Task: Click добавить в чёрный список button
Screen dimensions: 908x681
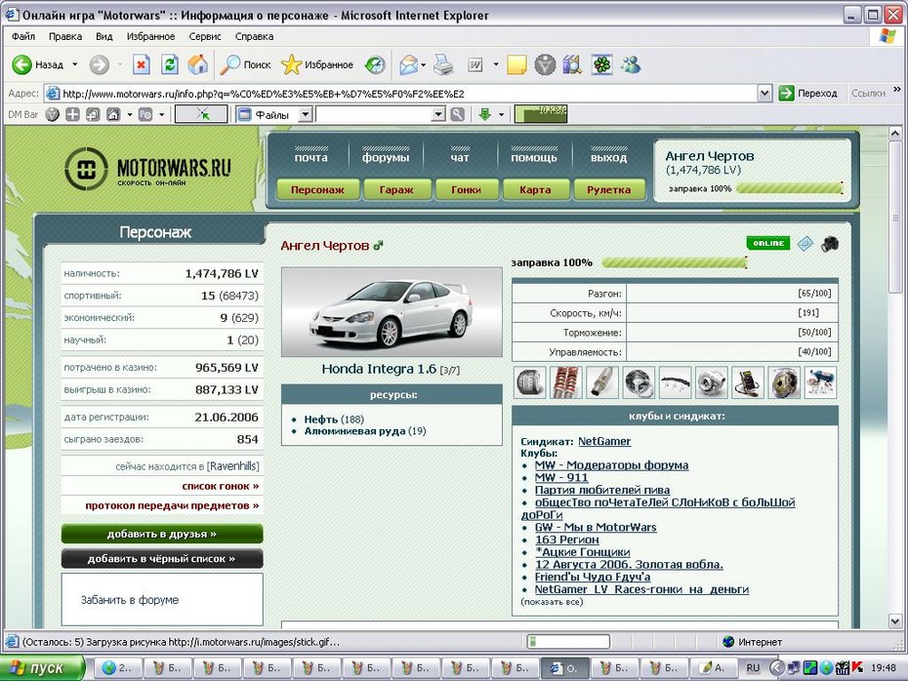Action: tap(162, 559)
